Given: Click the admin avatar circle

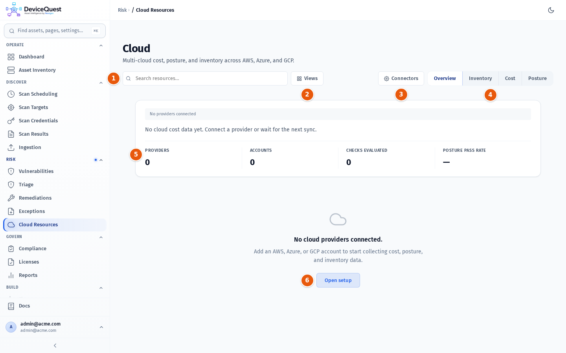Looking at the screenshot, I should pos(11,327).
